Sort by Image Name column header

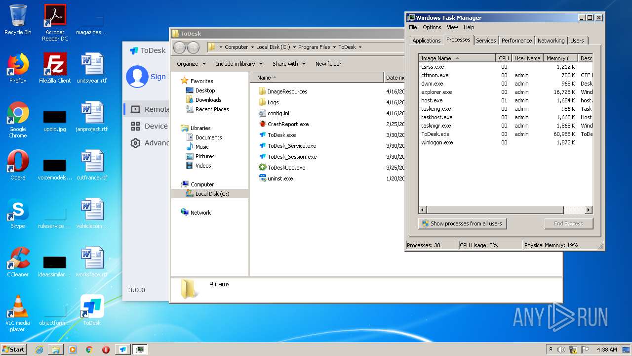(457, 58)
